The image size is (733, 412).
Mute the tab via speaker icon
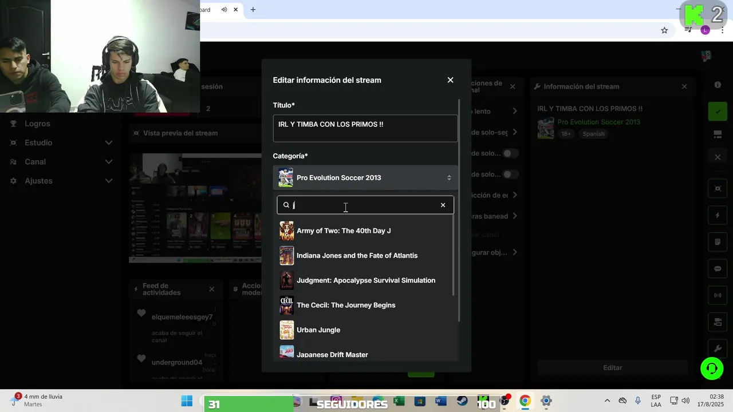pos(224,10)
